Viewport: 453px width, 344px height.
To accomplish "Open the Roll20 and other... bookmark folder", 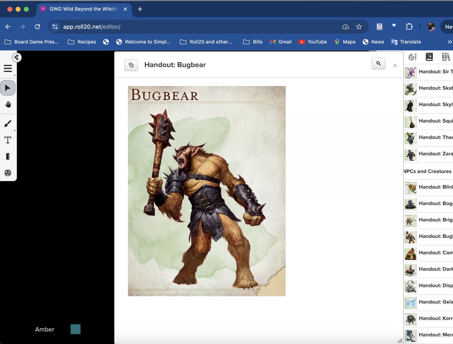I will point(206,42).
